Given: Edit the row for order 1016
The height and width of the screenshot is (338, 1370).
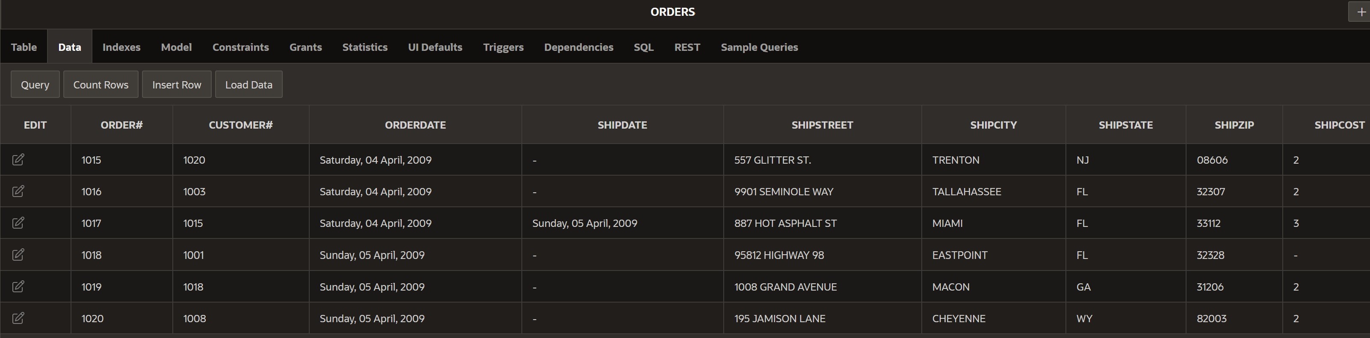Looking at the screenshot, I should tap(18, 191).
